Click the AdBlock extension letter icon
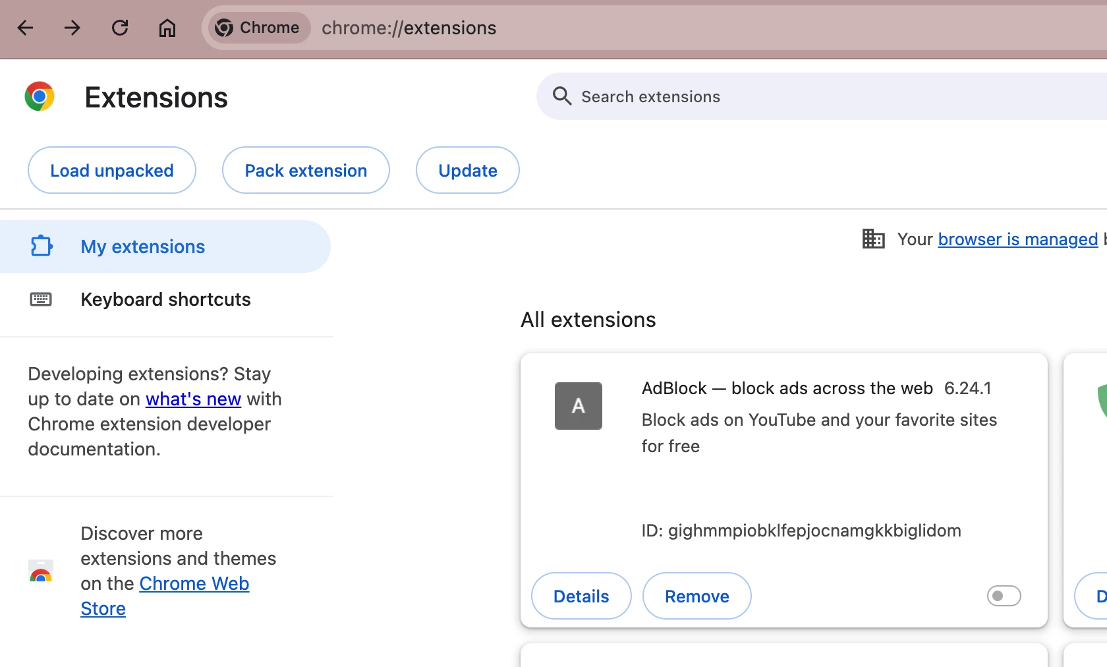Screen dimensions: 1107x667 coord(579,406)
